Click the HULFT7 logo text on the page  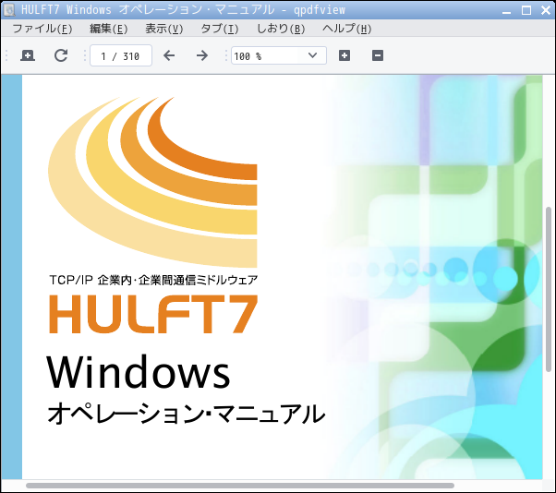153,314
